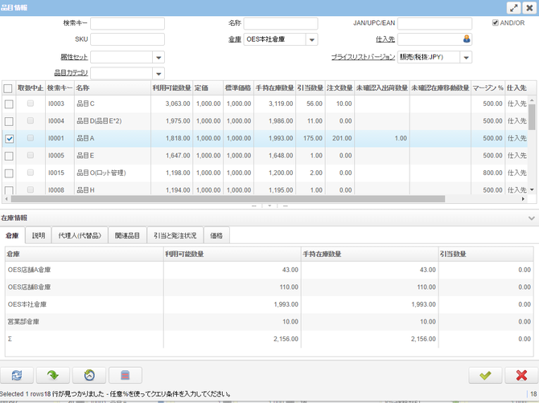
Task: Click the horizontal scrollbar of the item grid
Action: pos(228,199)
